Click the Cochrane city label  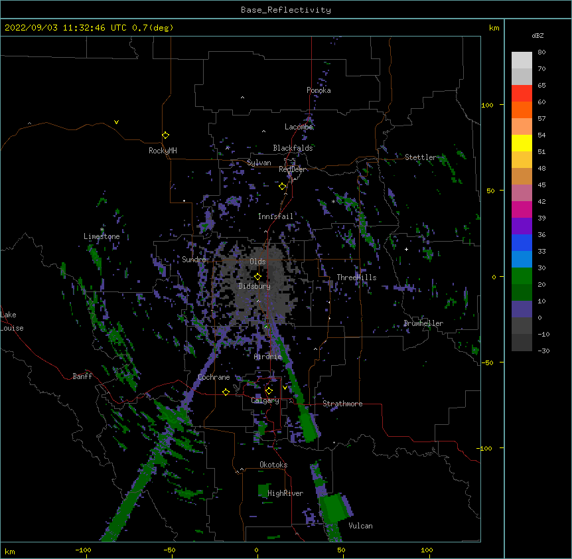coord(214,377)
